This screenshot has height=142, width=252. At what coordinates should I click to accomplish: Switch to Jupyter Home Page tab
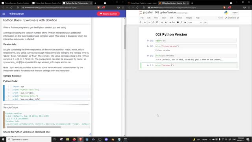143,3
